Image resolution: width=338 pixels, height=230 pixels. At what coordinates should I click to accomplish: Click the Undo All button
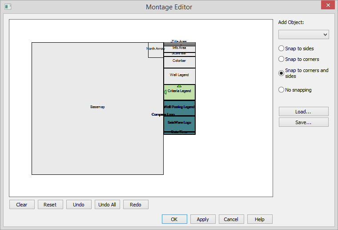click(107, 205)
